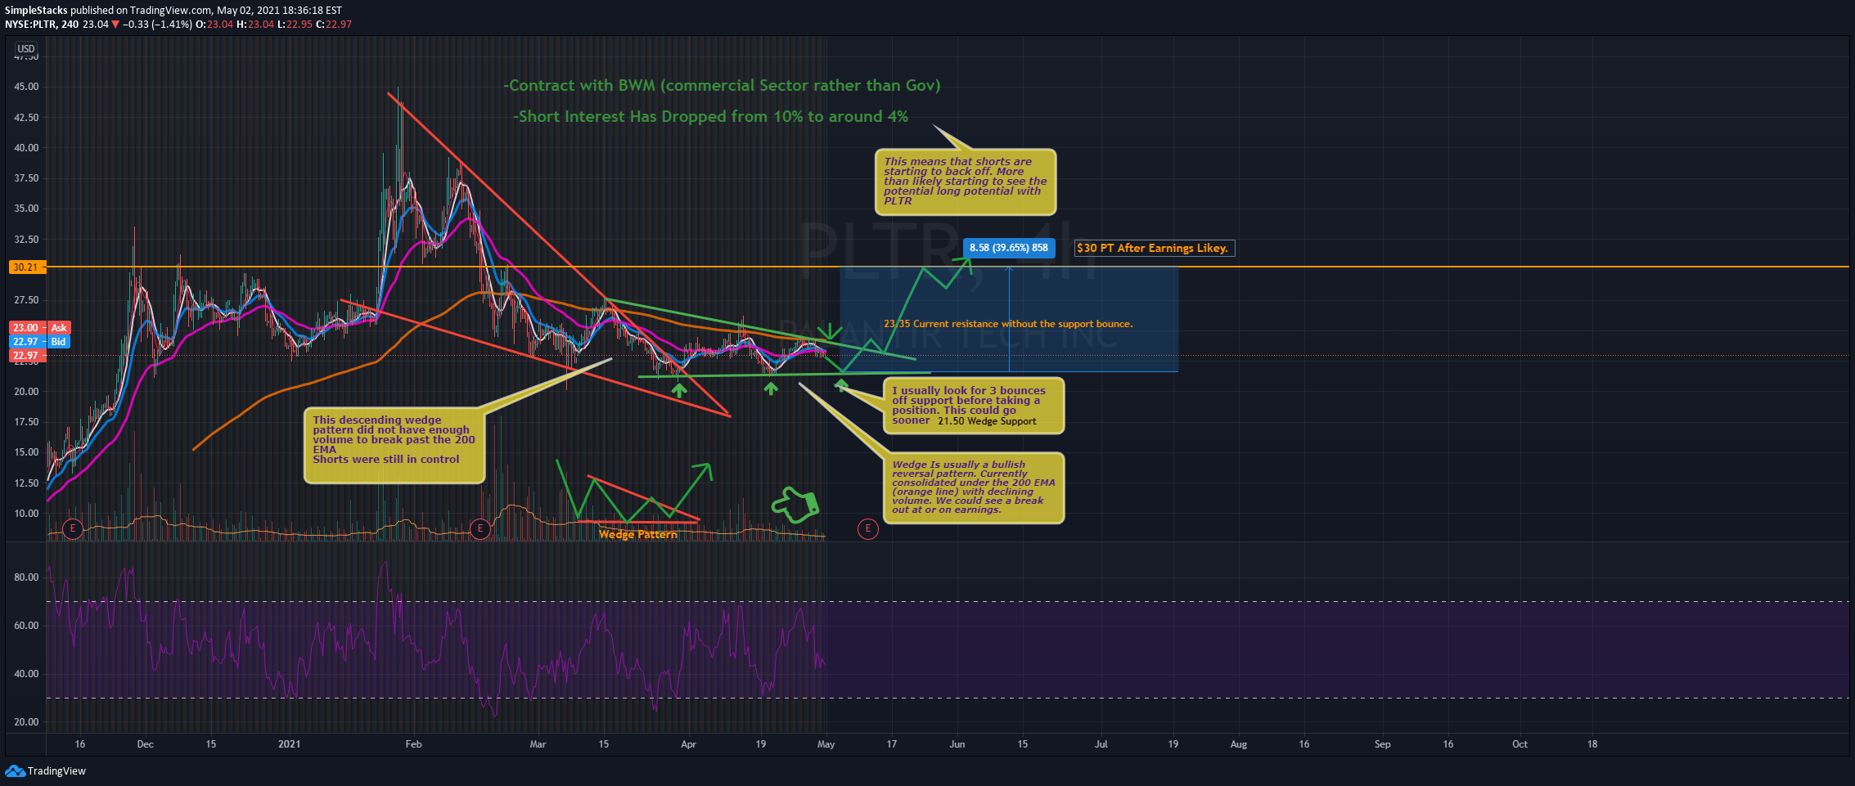Click the 45.00 price axis value
This screenshot has width=1855, height=786.
click(x=26, y=87)
